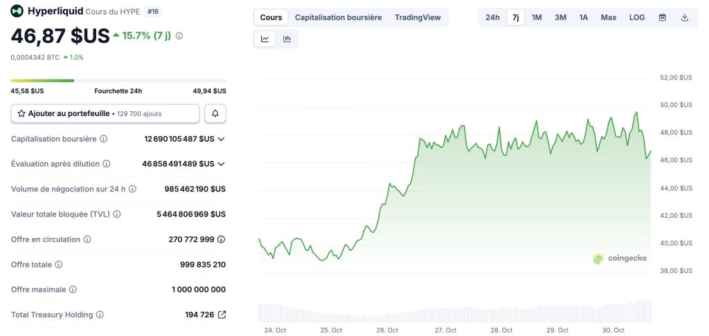Select the 1M time range
709x336 pixels.
click(537, 17)
